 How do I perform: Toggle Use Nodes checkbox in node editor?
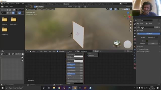click(x=58, y=51)
